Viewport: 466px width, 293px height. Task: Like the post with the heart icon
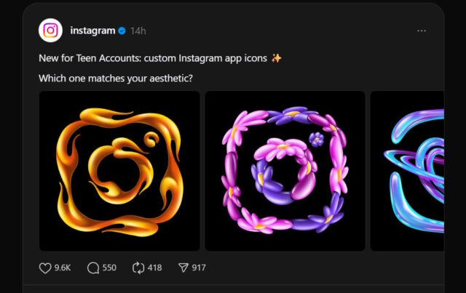[45, 268]
